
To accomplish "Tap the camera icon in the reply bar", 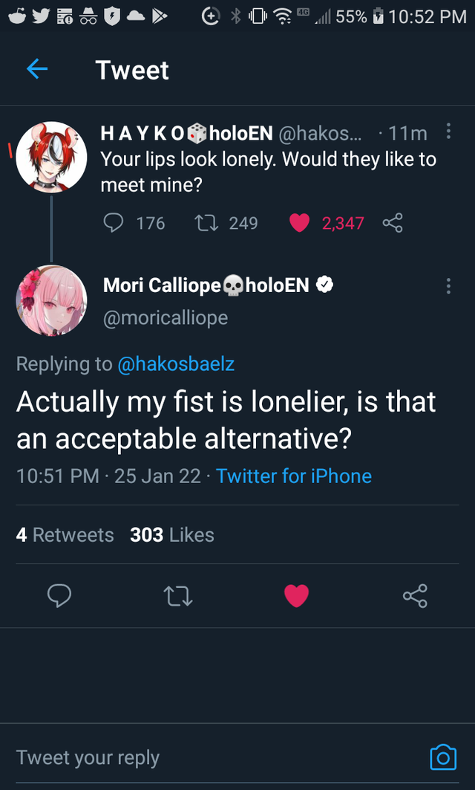I will point(443,757).
